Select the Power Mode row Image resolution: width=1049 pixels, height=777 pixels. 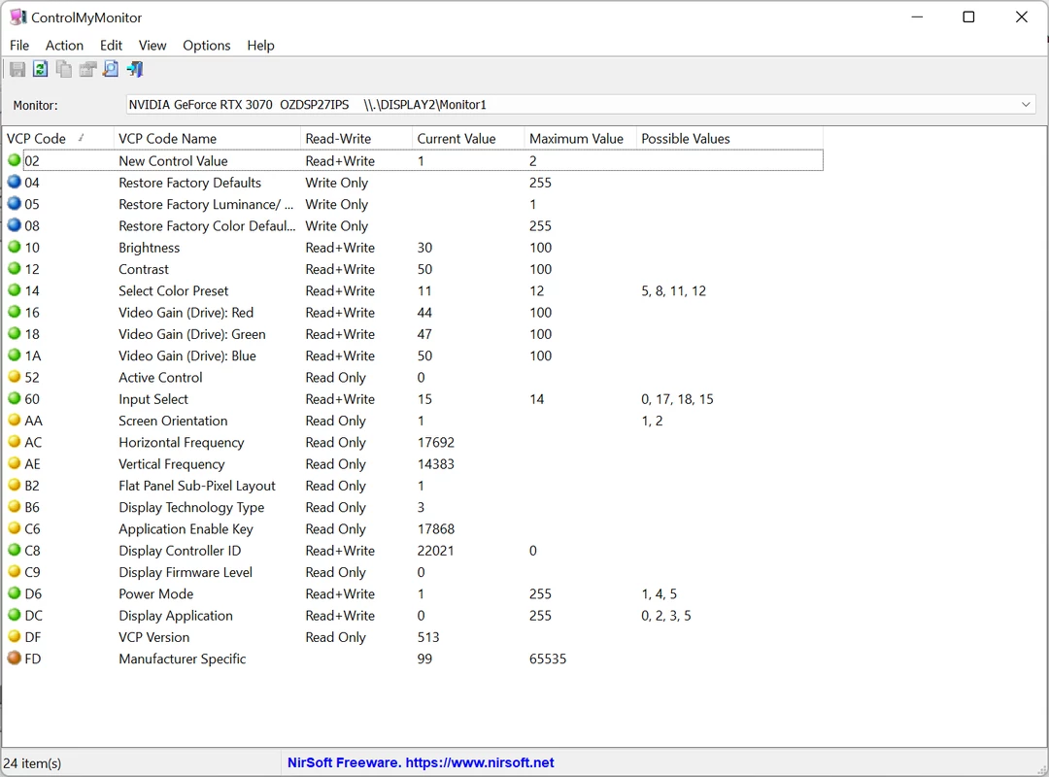pyautogui.click(x=413, y=593)
